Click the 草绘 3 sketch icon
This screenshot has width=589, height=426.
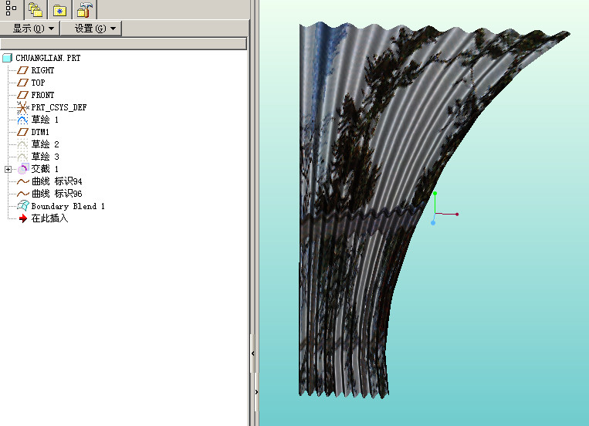22,157
